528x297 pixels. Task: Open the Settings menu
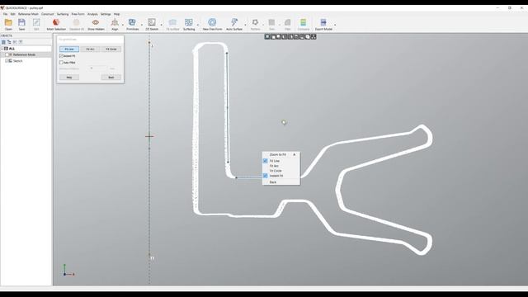point(106,14)
